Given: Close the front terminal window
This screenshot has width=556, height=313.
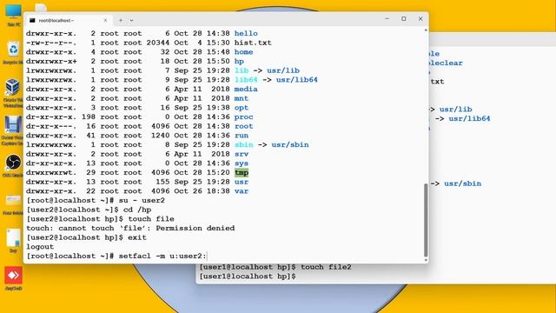Looking at the screenshot, I should click(420, 18).
